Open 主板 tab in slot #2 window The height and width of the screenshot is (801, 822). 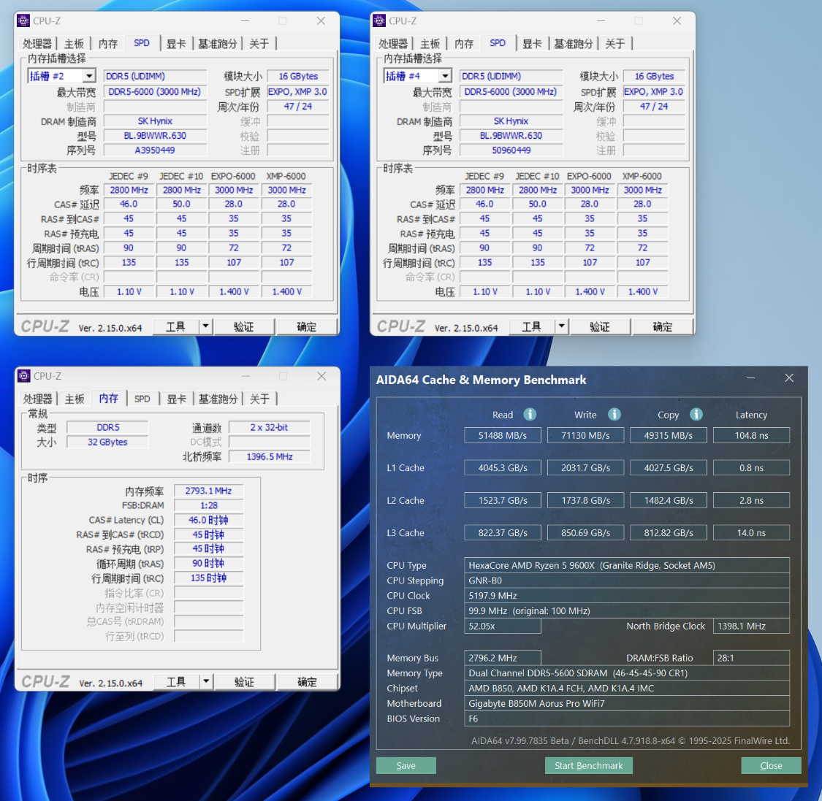click(x=74, y=44)
